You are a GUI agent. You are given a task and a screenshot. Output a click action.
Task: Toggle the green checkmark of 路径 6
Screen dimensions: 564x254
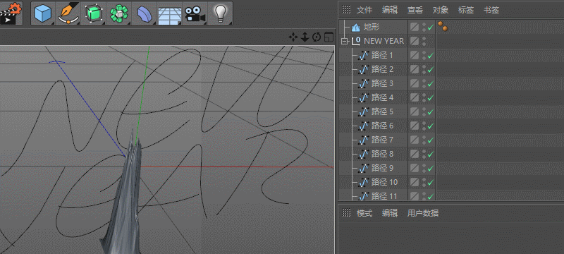click(431, 126)
